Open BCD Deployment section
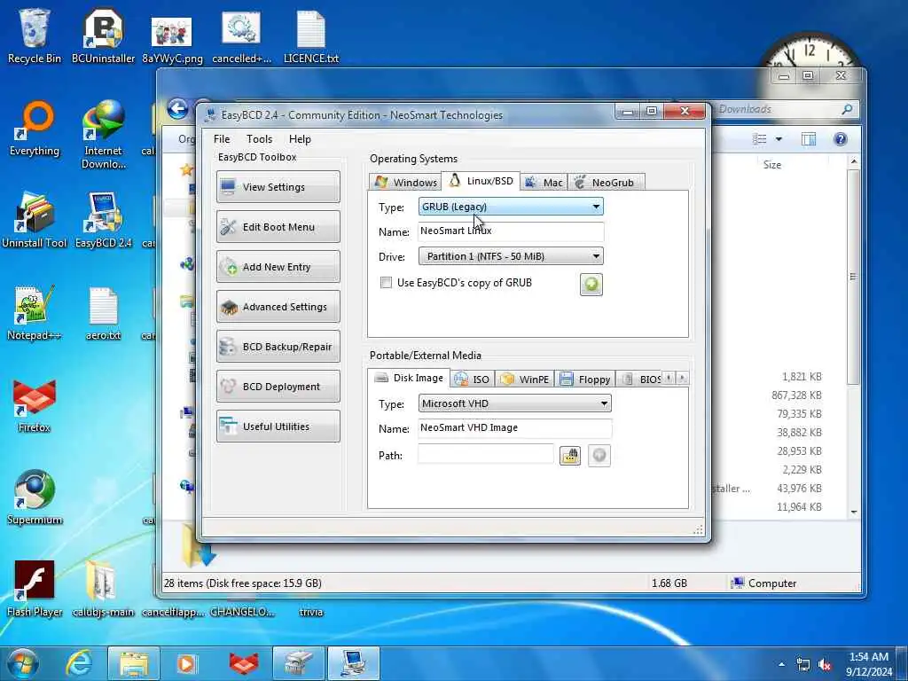Image resolution: width=908 pixels, height=681 pixels. 278,387
